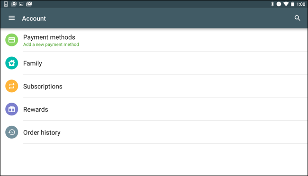The height and width of the screenshot is (176, 308).
Task: Tap the download notification icon
Action: [x=6, y=4]
